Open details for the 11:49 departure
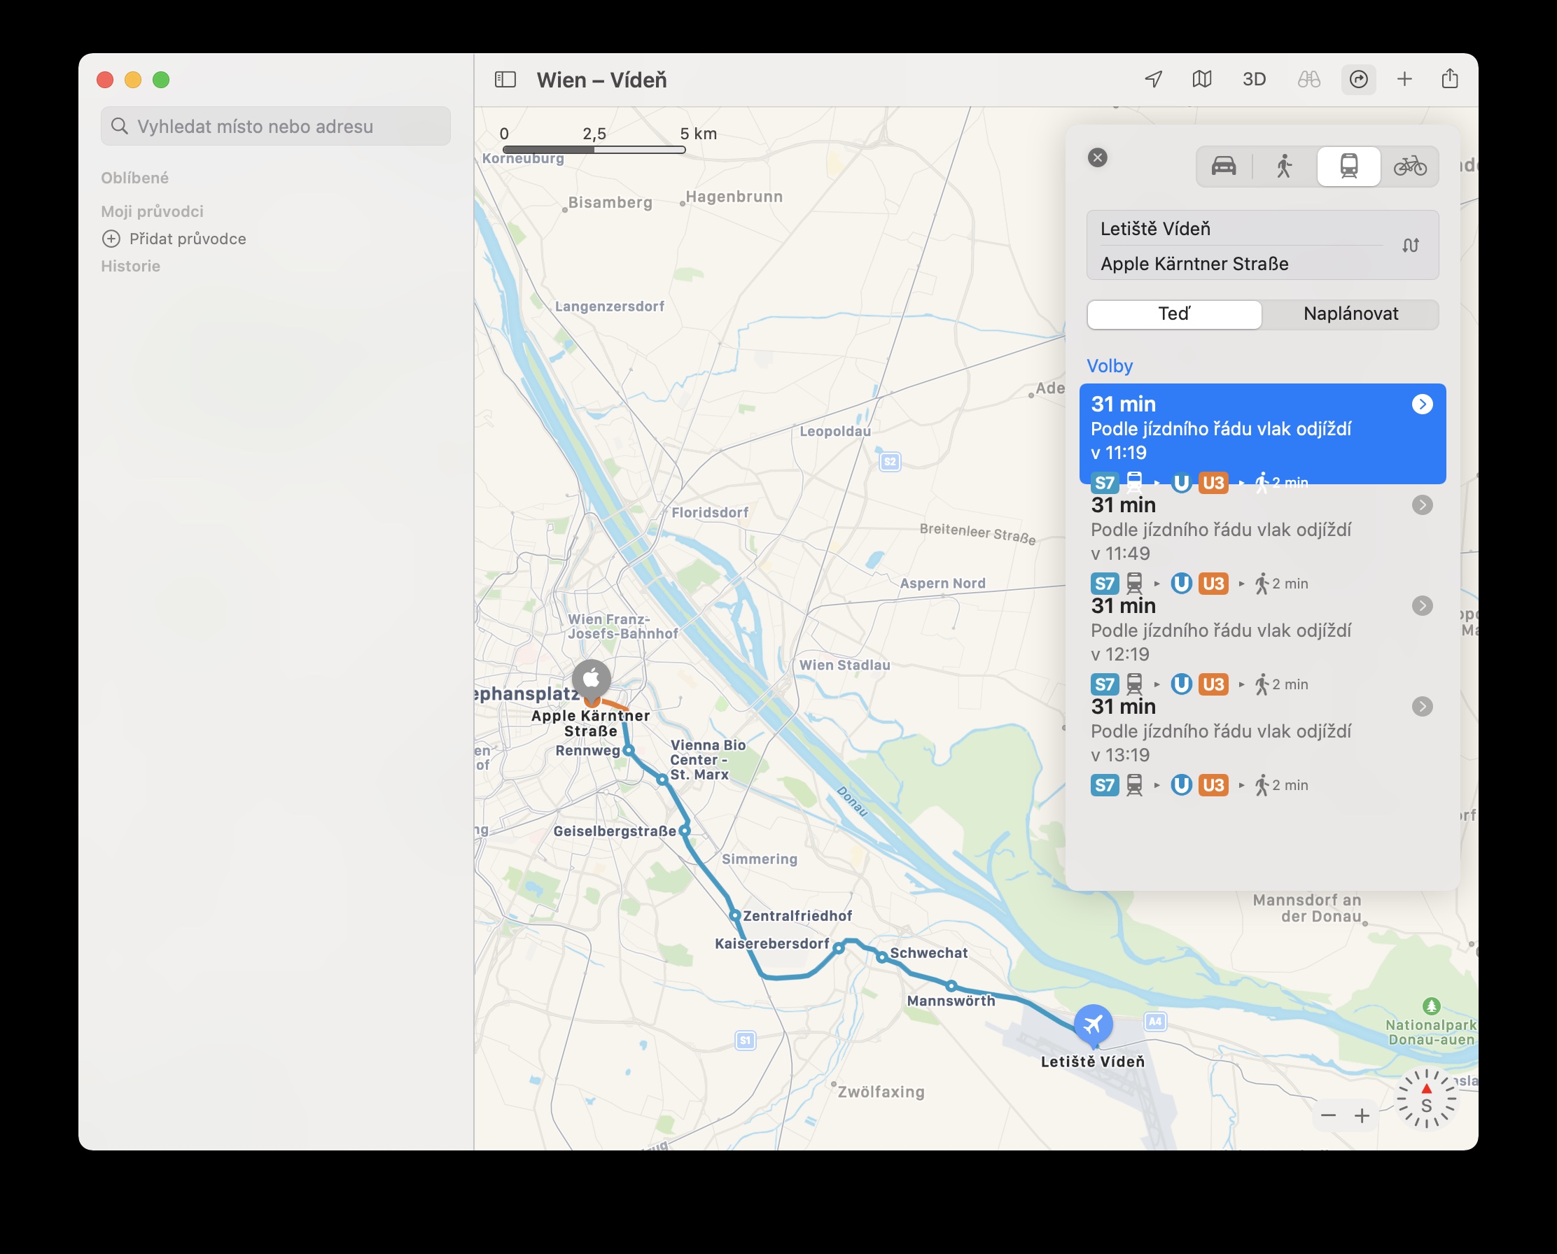 1423,506
